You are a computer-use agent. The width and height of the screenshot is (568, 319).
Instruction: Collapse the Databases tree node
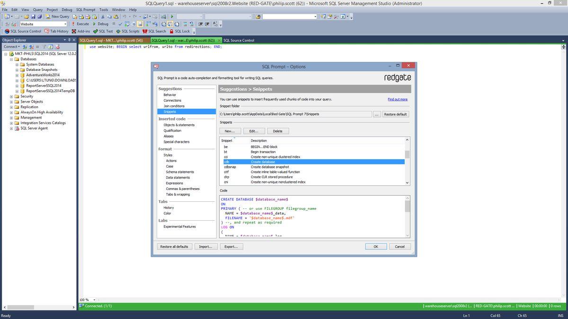click(11, 59)
